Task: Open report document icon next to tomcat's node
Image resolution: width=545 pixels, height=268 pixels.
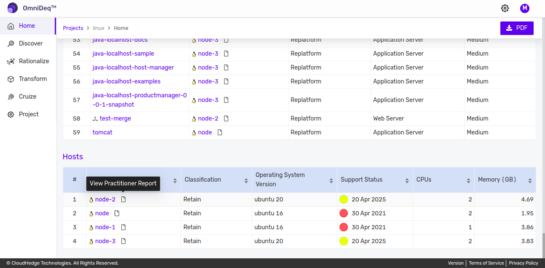Action: click(220, 132)
